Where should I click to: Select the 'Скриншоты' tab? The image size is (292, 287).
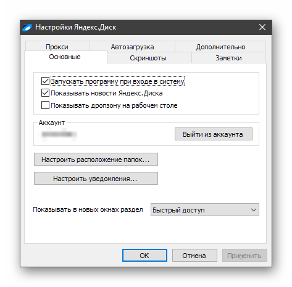(x=148, y=58)
